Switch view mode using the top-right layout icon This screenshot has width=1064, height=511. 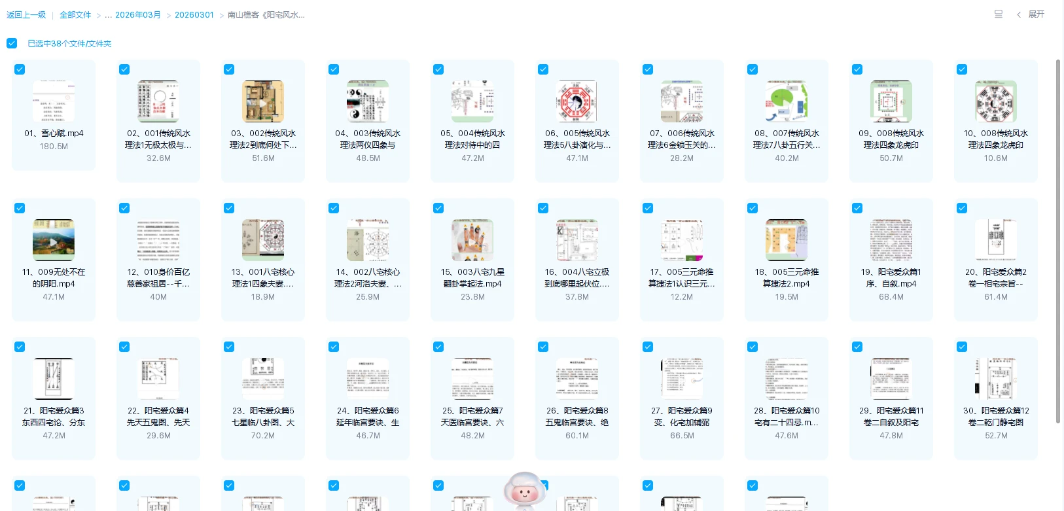(999, 14)
